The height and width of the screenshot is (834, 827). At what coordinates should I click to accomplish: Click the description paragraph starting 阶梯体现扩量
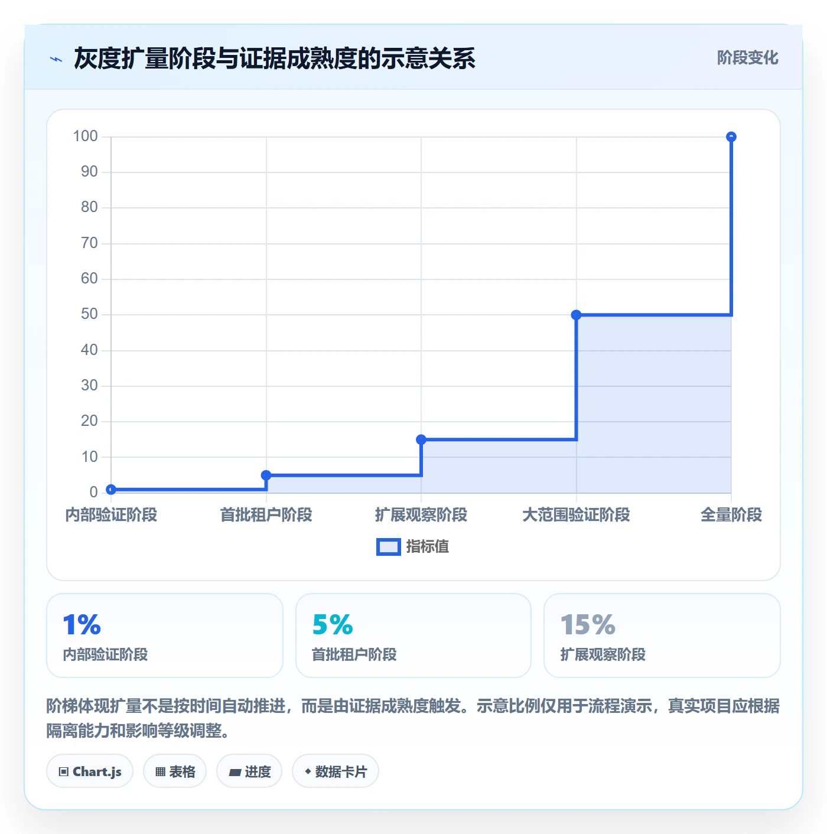(x=413, y=718)
